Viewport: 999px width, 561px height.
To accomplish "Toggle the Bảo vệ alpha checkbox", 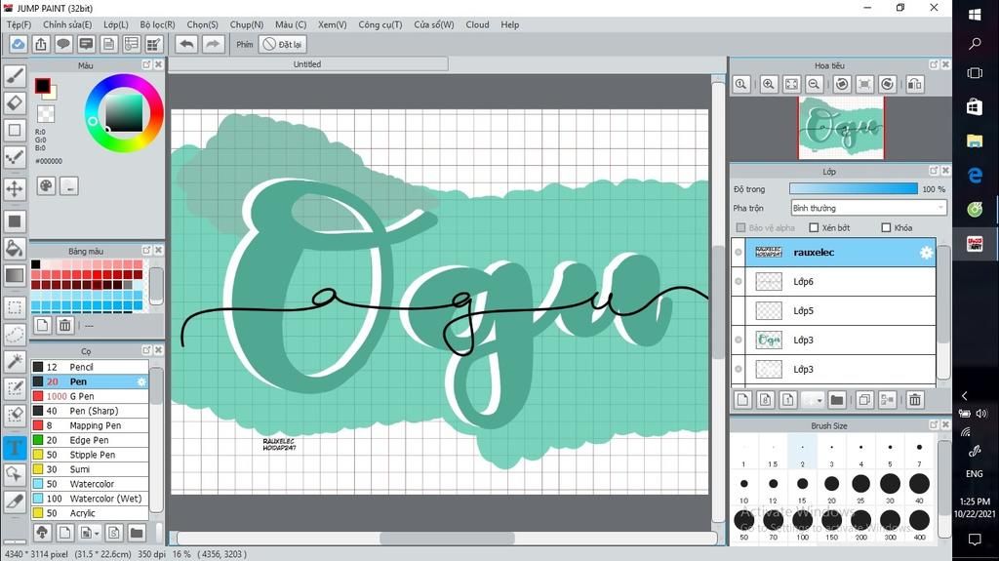I will [740, 227].
